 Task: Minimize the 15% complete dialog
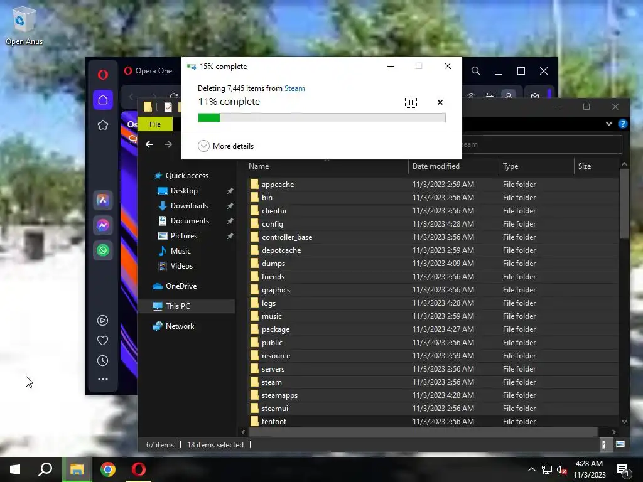pyautogui.click(x=391, y=66)
